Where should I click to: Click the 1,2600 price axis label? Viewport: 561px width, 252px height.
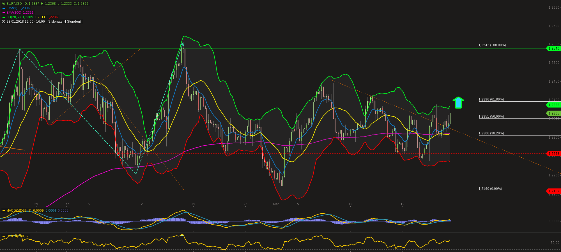click(x=554, y=26)
